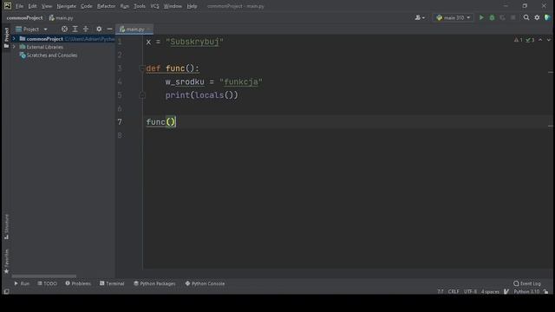Click the grayed stop icon in toolbar

click(x=513, y=17)
